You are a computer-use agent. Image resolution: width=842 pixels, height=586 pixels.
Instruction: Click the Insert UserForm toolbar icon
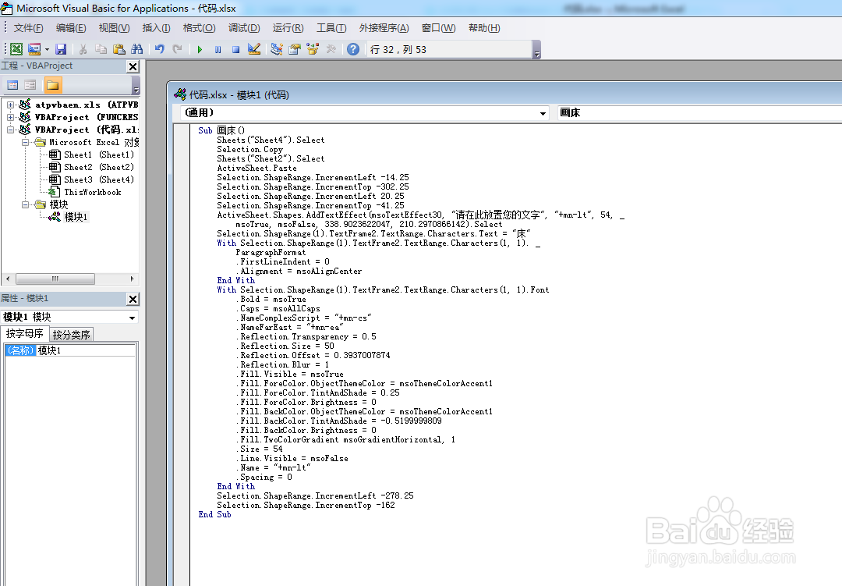click(x=34, y=49)
